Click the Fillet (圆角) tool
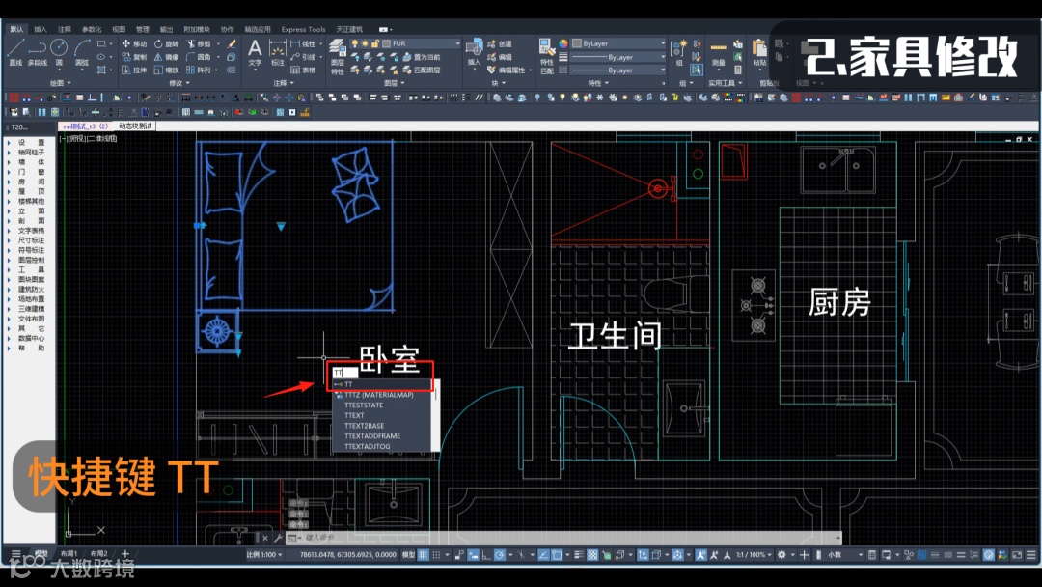The height and width of the screenshot is (587, 1042). point(199,57)
